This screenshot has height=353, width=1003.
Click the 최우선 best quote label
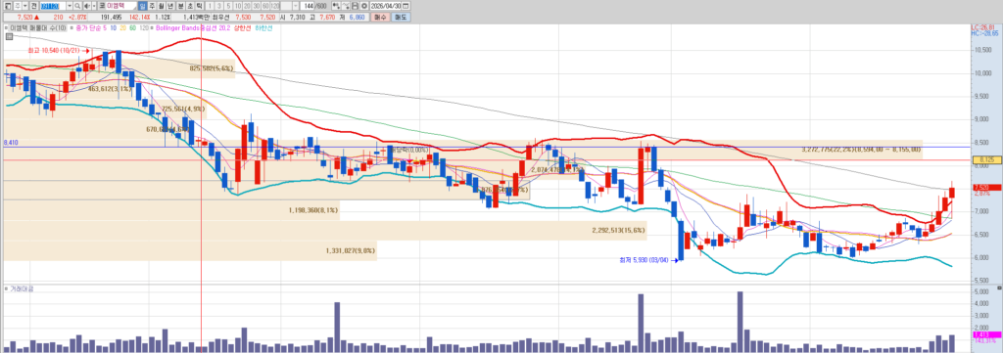pyautogui.click(x=220, y=18)
